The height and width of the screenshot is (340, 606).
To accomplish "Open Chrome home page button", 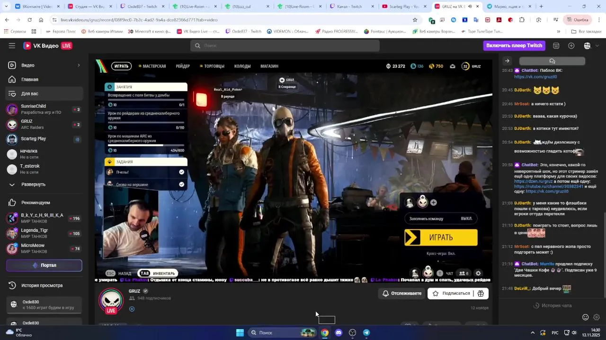I will pos(41,20).
